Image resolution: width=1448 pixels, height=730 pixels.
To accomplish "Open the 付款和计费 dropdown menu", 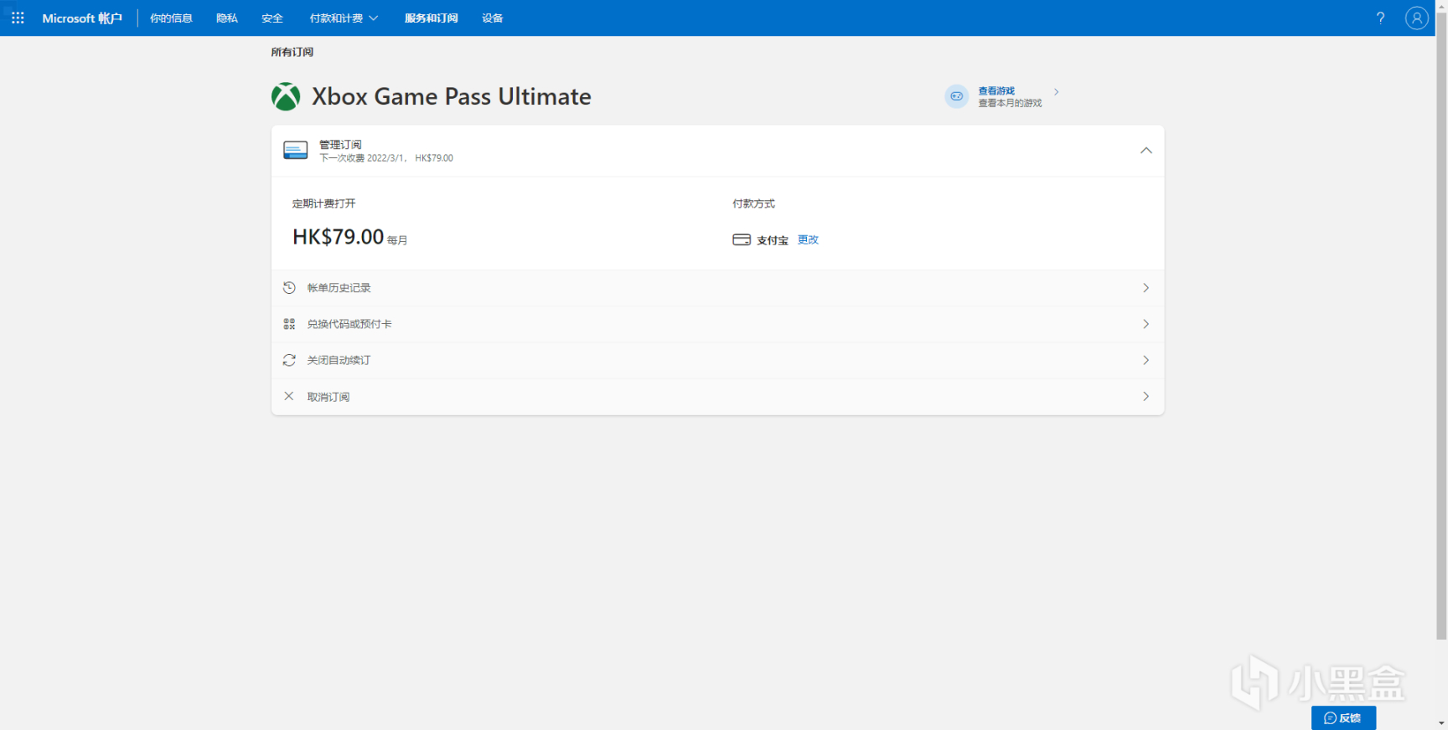I will point(344,18).
